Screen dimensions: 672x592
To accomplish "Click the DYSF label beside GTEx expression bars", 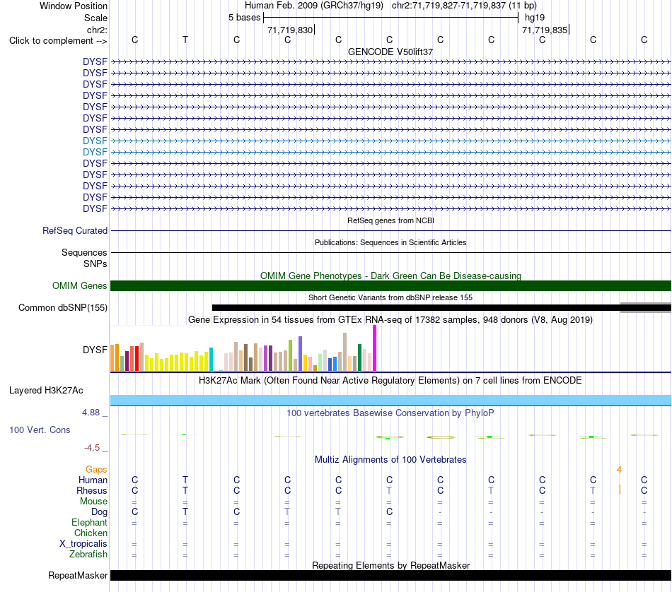I will (x=95, y=350).
